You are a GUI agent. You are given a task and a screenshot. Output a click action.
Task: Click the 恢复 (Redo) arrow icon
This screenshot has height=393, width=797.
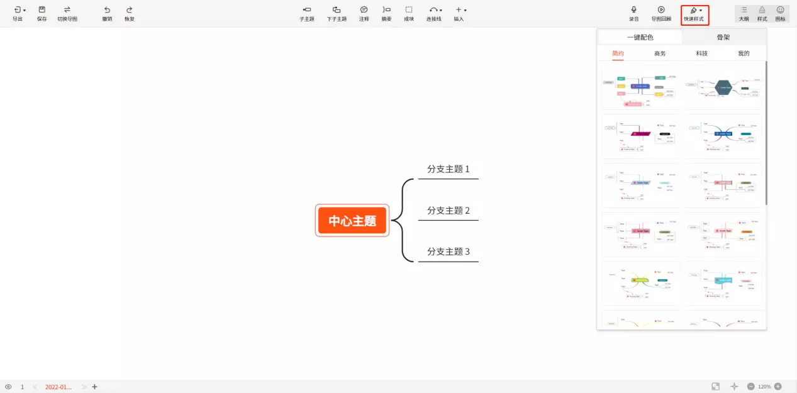(129, 10)
